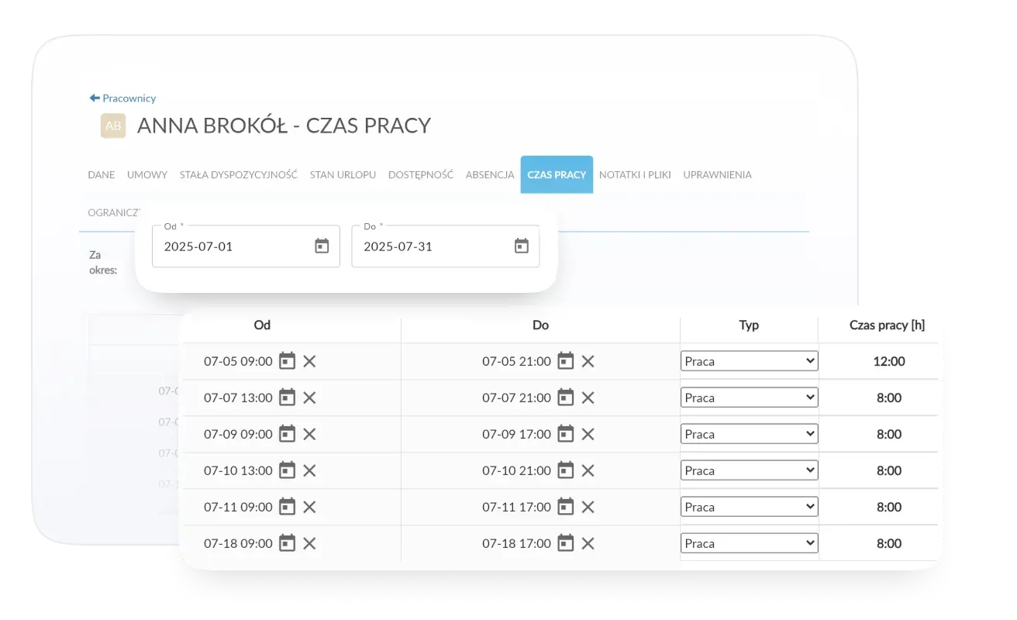Open calendar picker for 07-18 09:00 entry

288,542
